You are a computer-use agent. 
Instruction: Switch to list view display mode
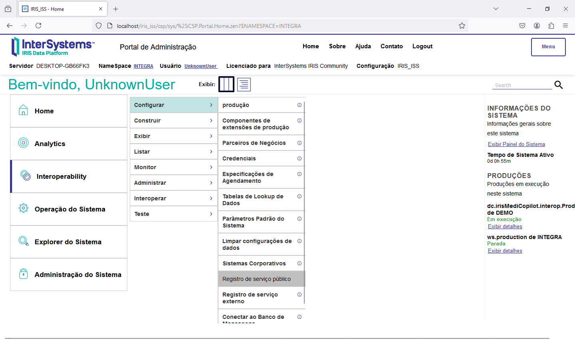click(244, 85)
